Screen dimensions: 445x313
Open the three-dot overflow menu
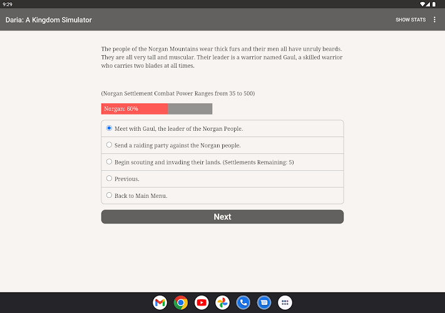[x=434, y=19]
